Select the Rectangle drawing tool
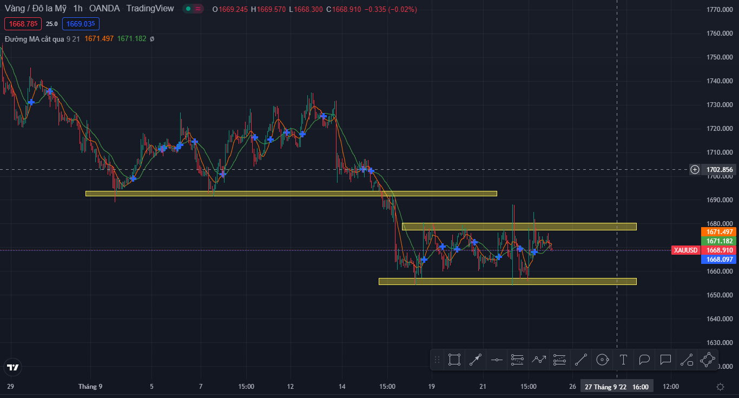This screenshot has height=398, width=739. [x=454, y=360]
